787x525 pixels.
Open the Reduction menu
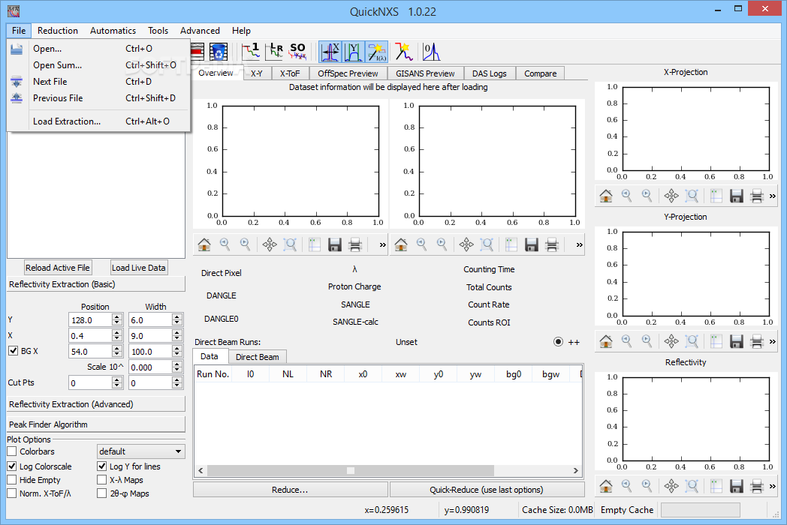coord(58,31)
